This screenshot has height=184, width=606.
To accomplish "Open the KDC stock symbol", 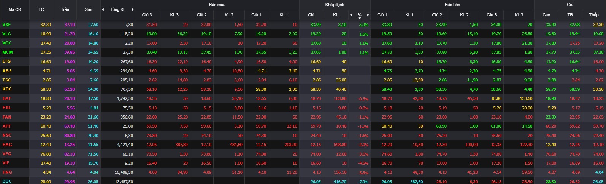I will [7, 89].
